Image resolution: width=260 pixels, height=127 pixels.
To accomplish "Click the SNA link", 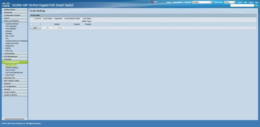I will [245, 2].
